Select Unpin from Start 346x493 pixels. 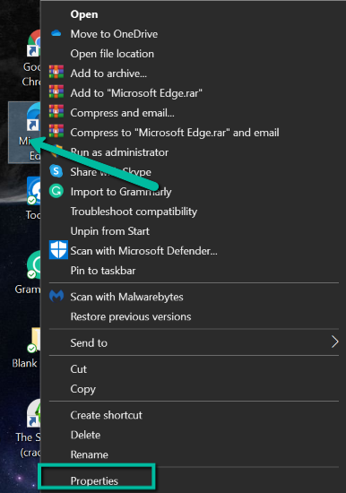(109, 231)
